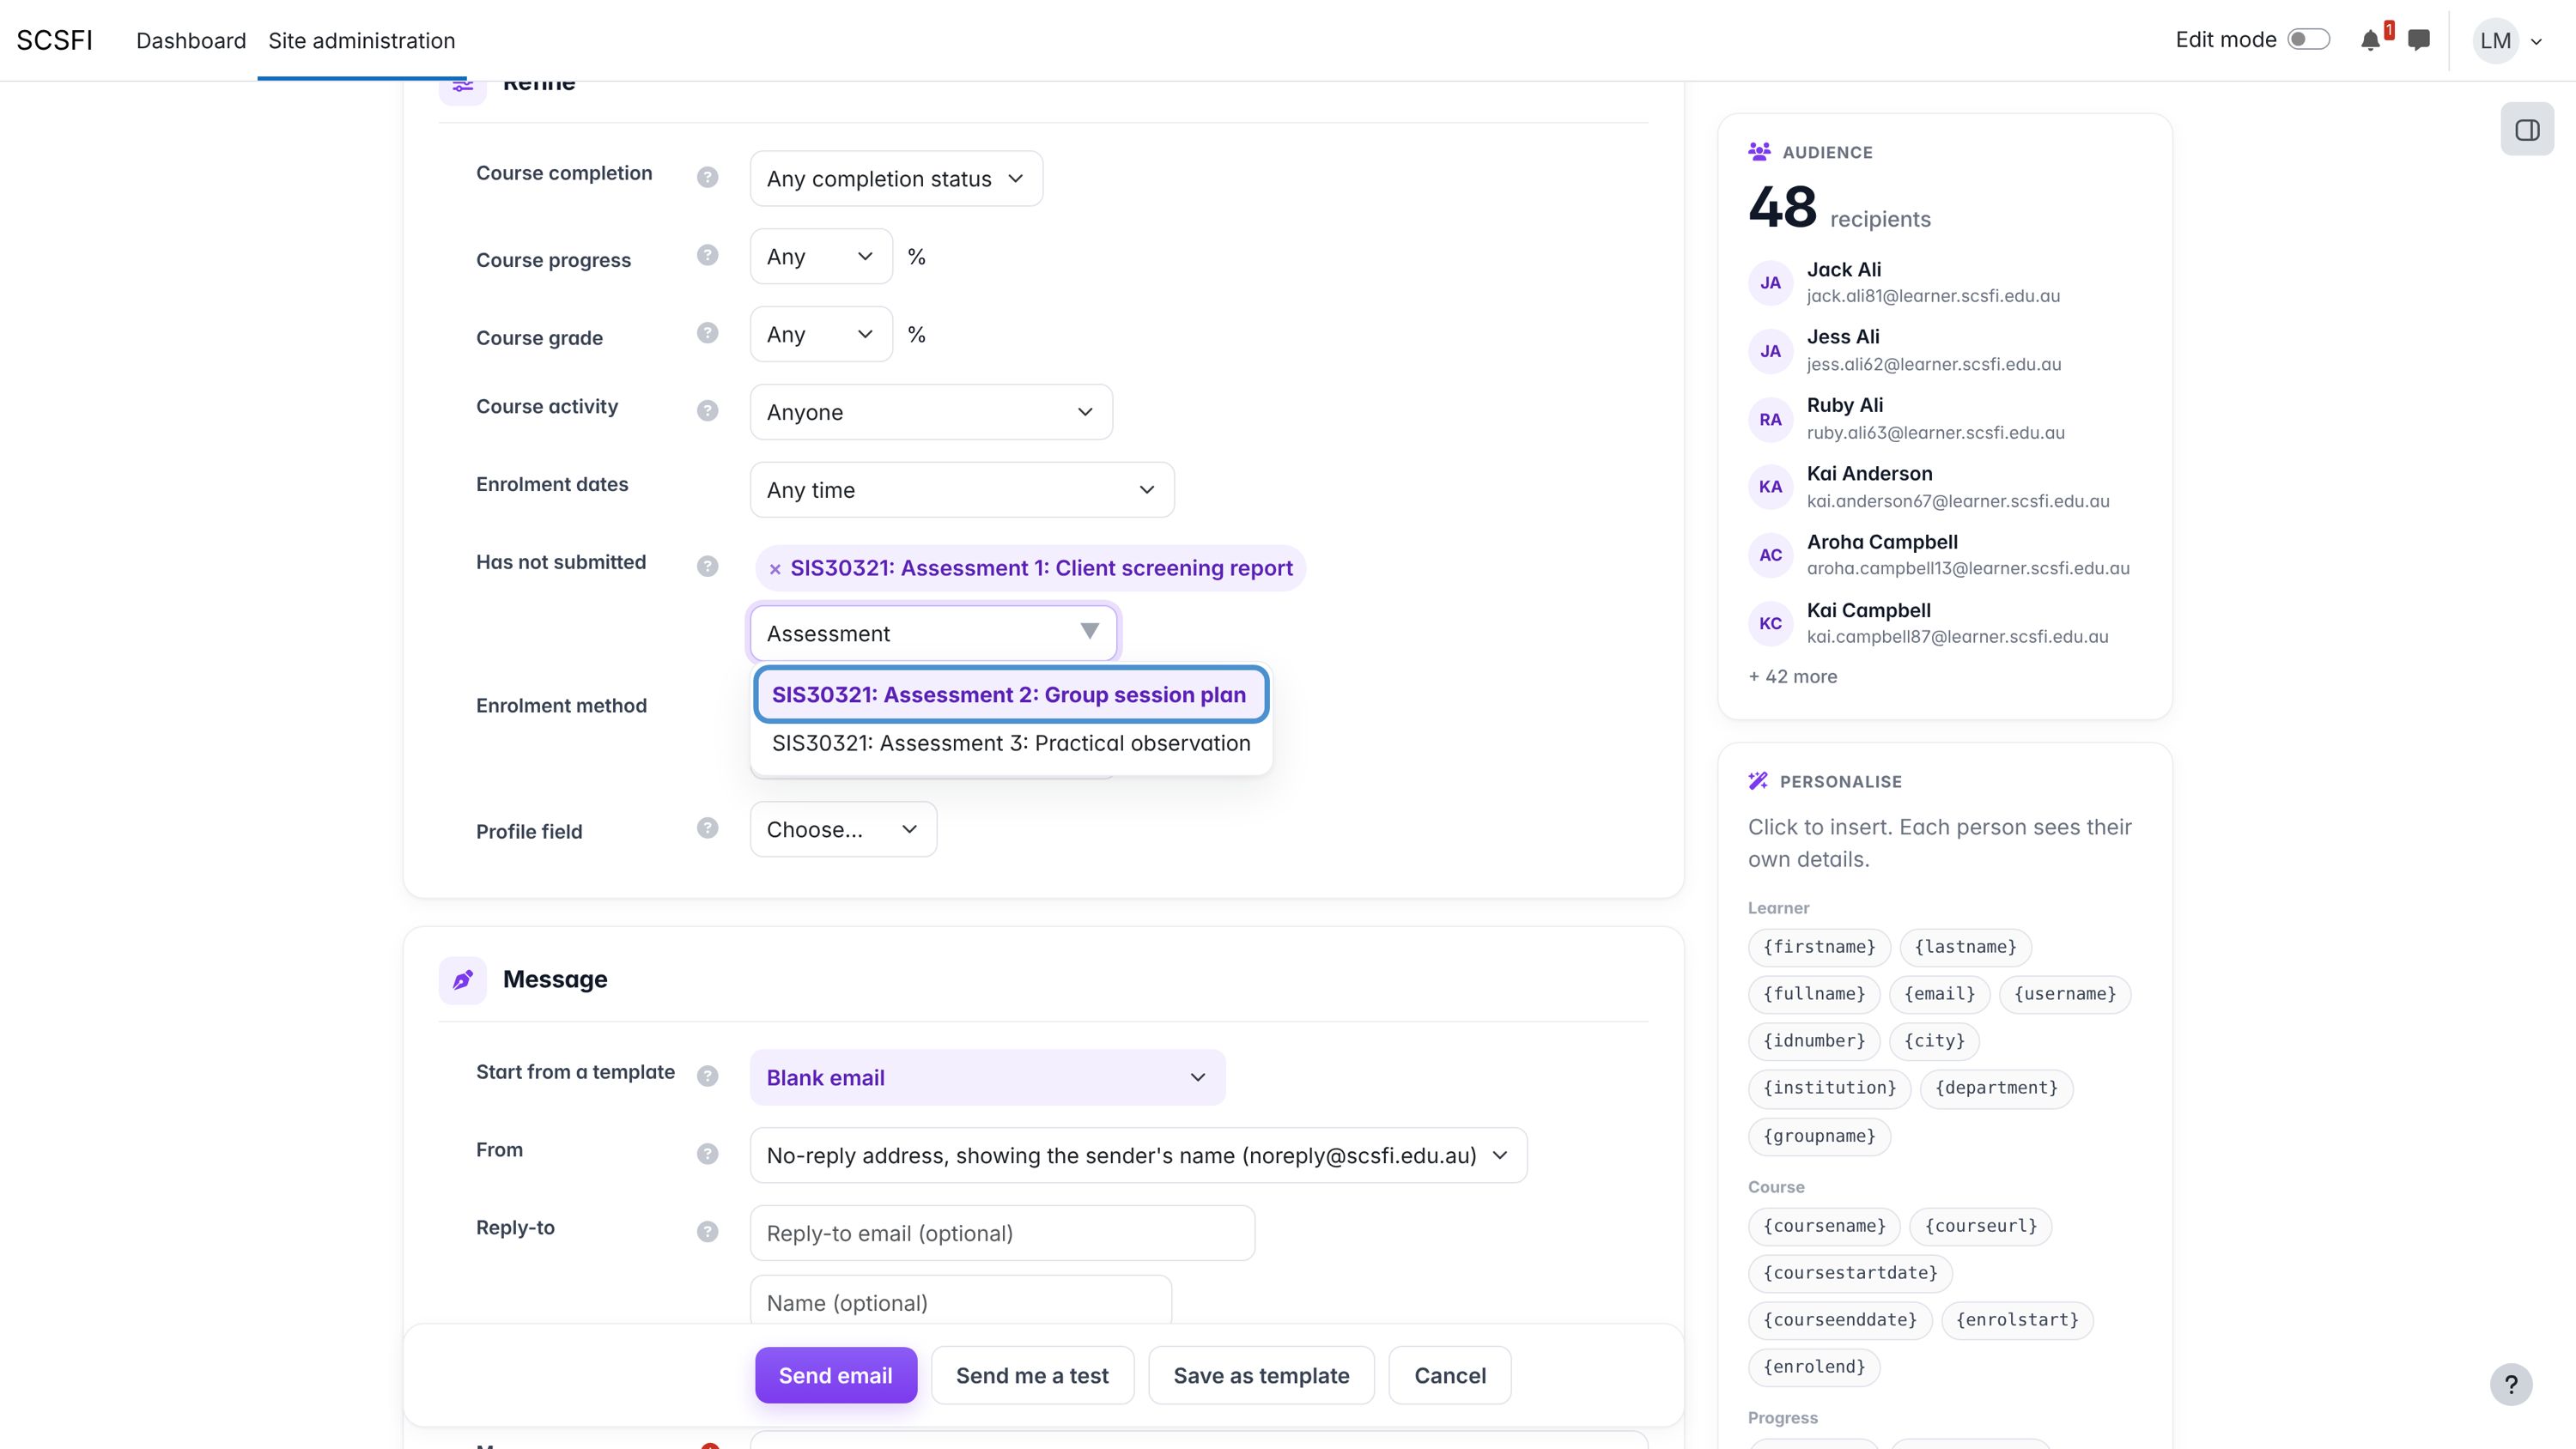Click help icon next to Has not submitted

point(707,566)
